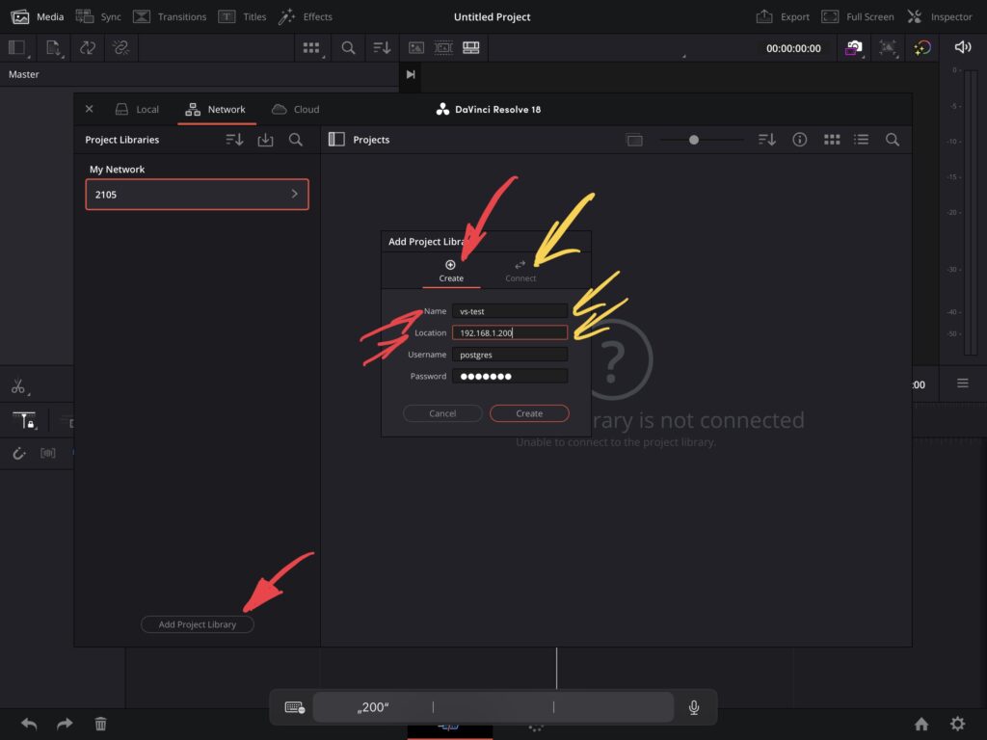The image size is (987, 740).
Task: Switch to the Create tab
Action: pos(451,271)
